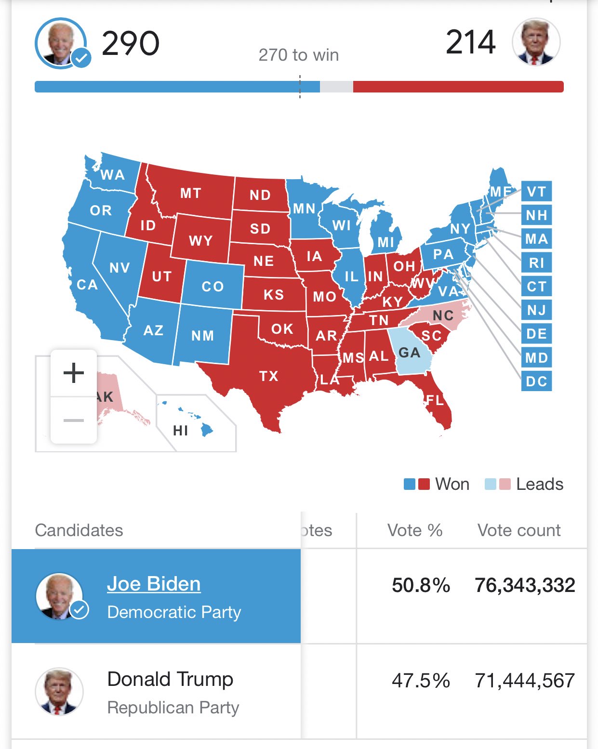The image size is (598, 749).
Task: Click the blue Won legend swatch
Action: point(410,484)
